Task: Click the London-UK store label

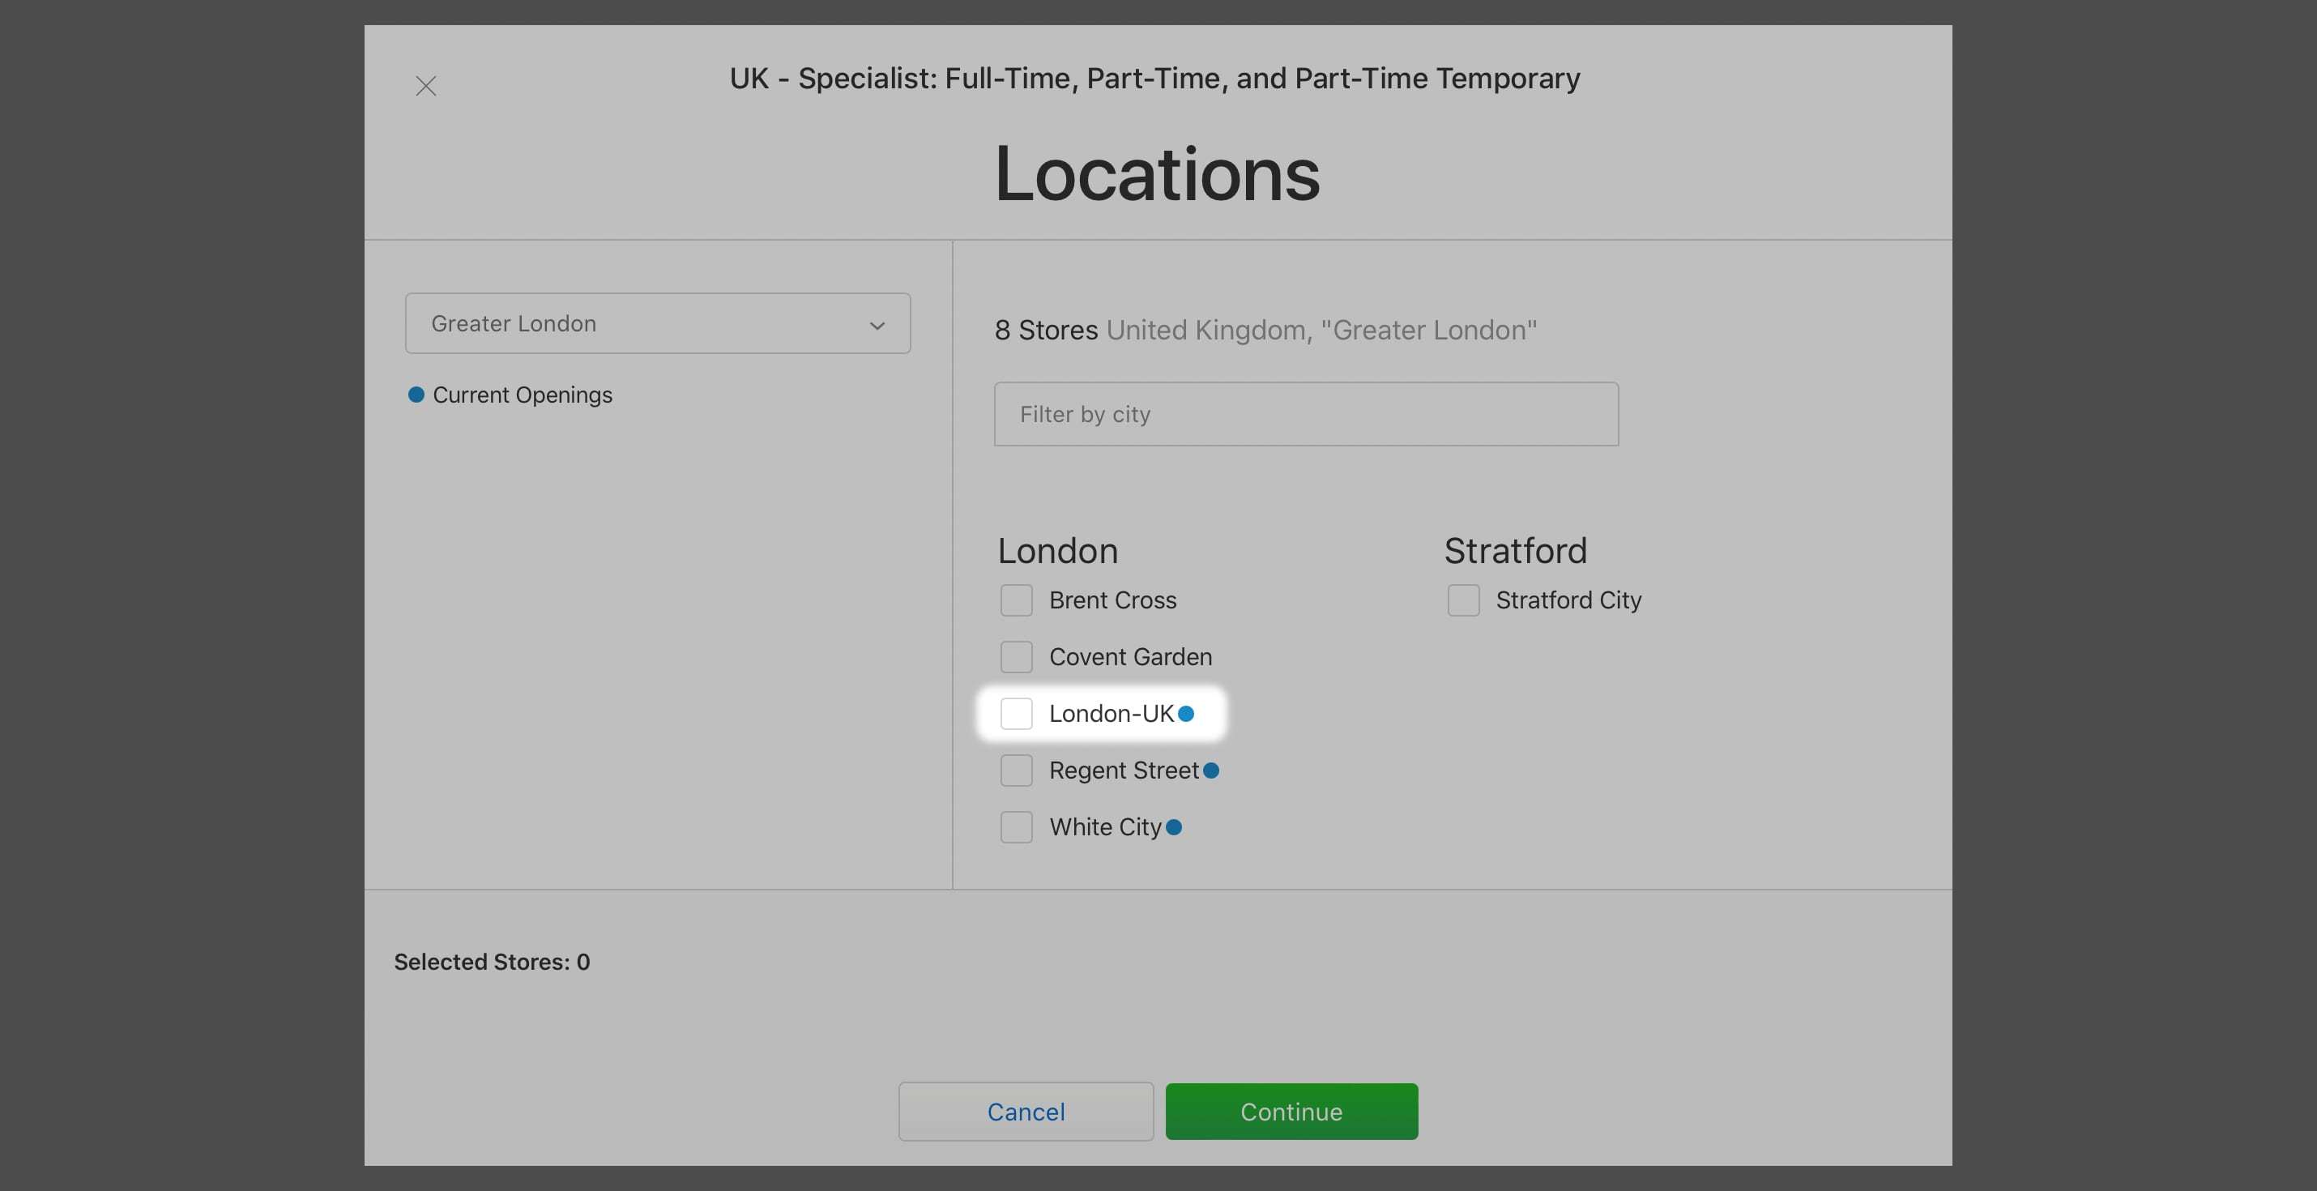Action: click(x=1111, y=715)
